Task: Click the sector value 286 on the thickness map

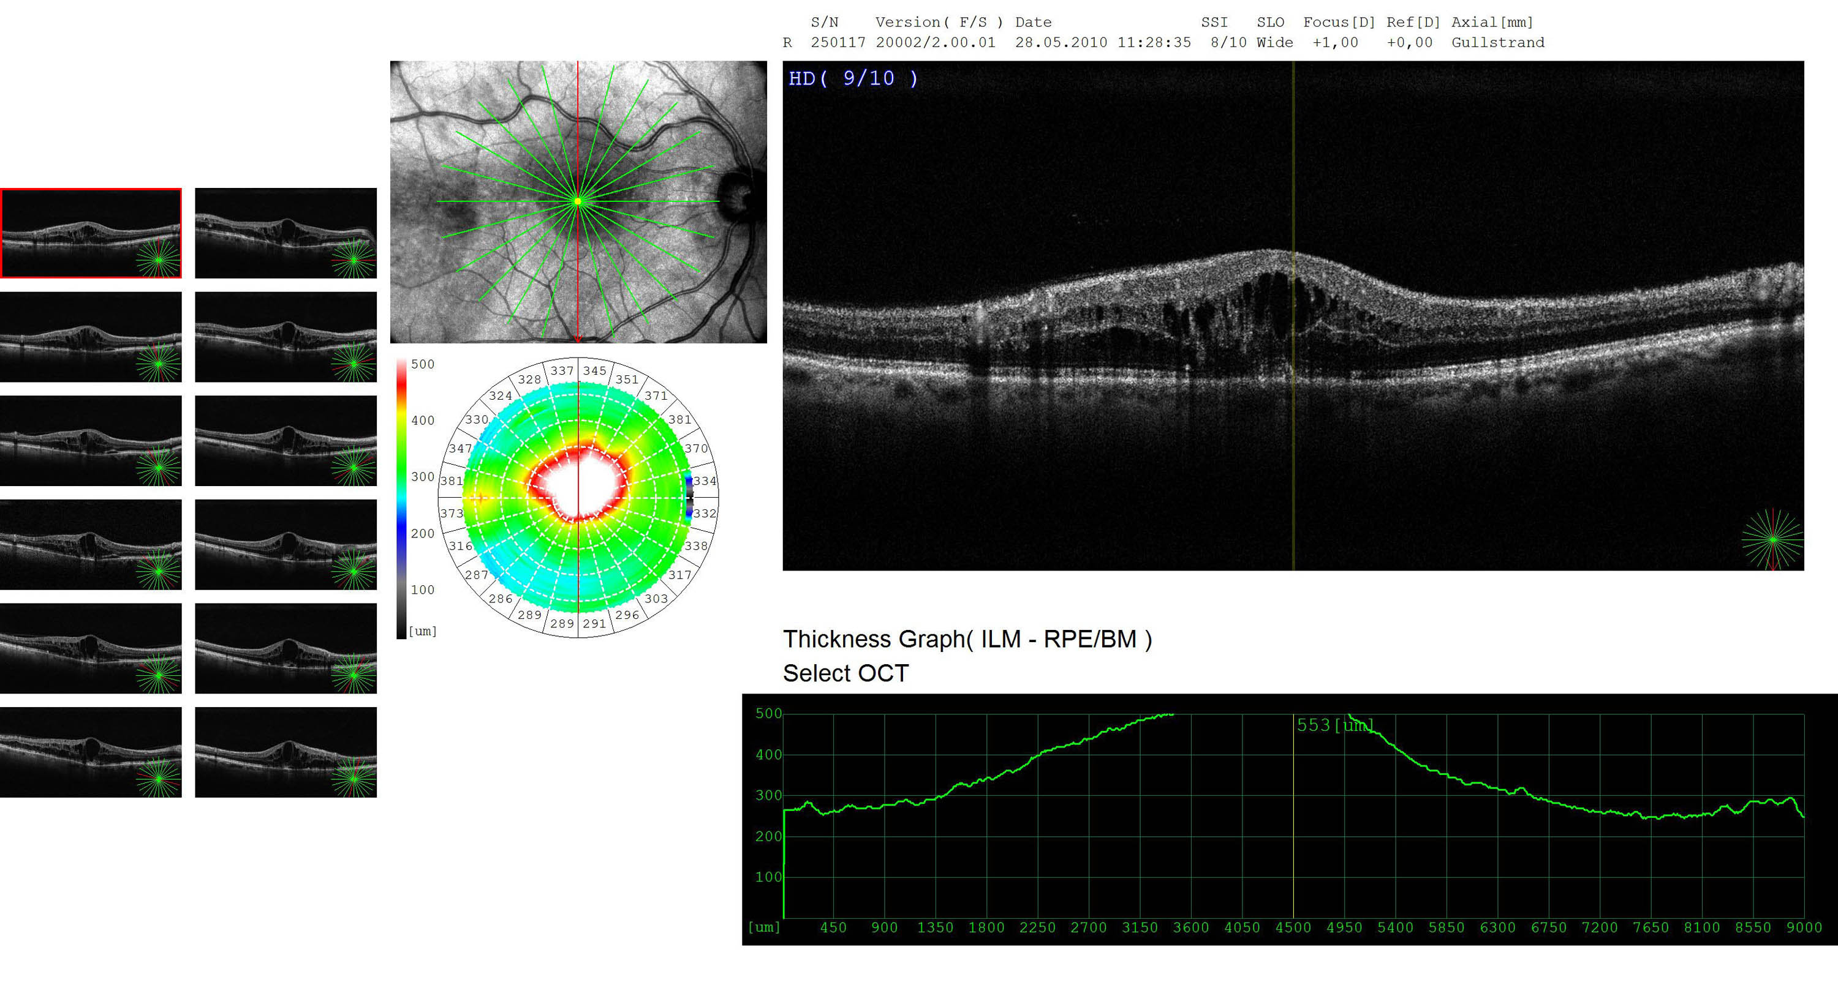Action: (500, 599)
